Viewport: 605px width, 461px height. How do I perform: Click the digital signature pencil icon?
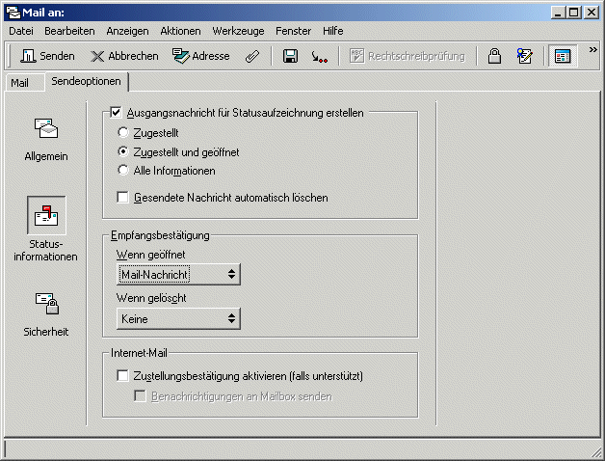(525, 56)
